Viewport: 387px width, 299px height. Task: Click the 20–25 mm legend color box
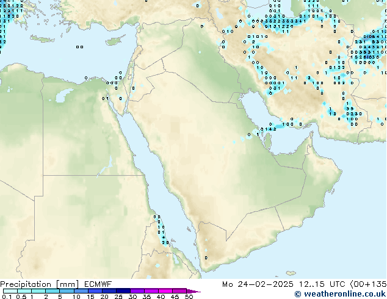(109, 291)
